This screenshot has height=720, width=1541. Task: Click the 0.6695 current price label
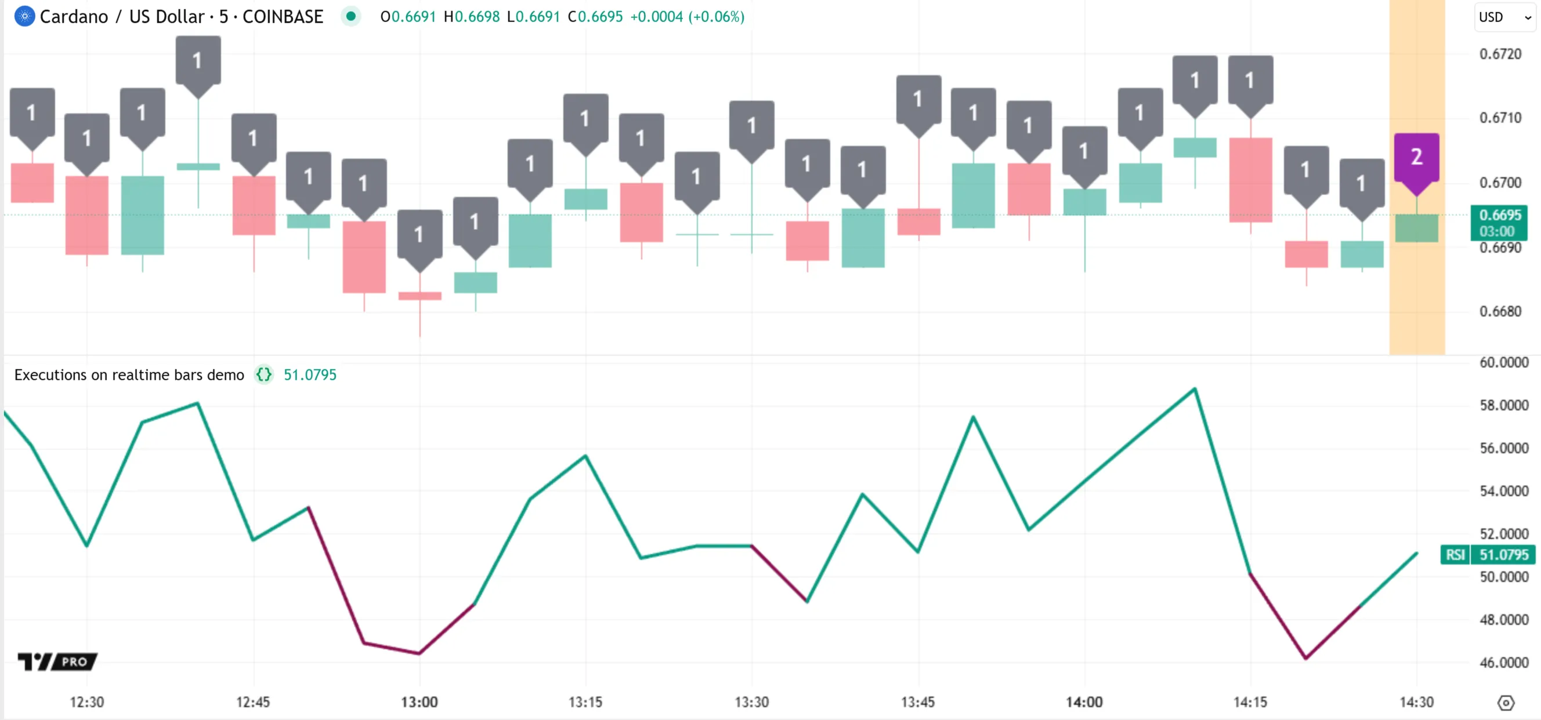point(1499,216)
